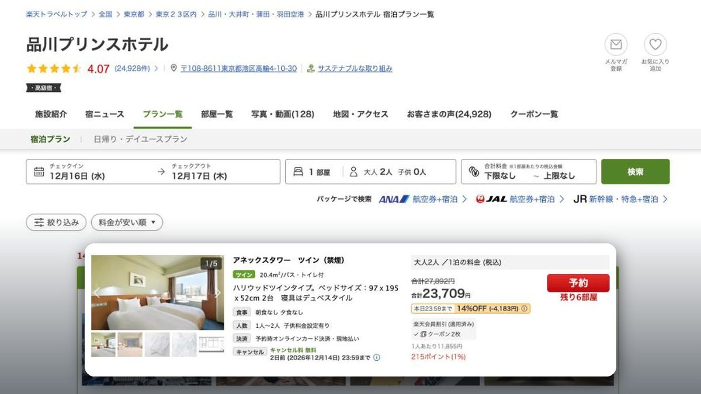Select the 宿泊プラン sub-tab
The width and height of the screenshot is (701, 394).
pyautogui.click(x=50, y=140)
